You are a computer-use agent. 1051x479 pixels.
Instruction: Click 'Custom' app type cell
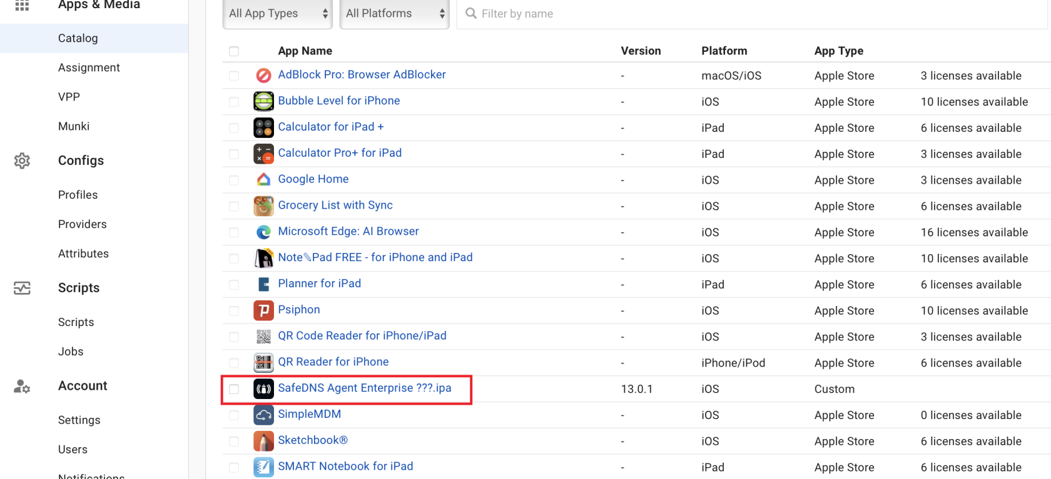[x=835, y=389]
